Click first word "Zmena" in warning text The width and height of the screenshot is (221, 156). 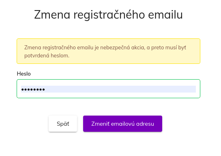(33, 48)
